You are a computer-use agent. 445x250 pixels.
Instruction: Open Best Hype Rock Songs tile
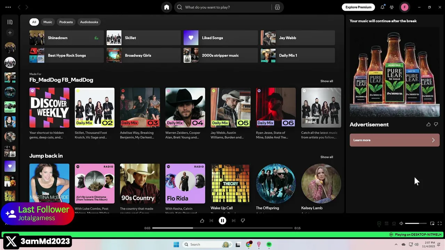point(66,55)
